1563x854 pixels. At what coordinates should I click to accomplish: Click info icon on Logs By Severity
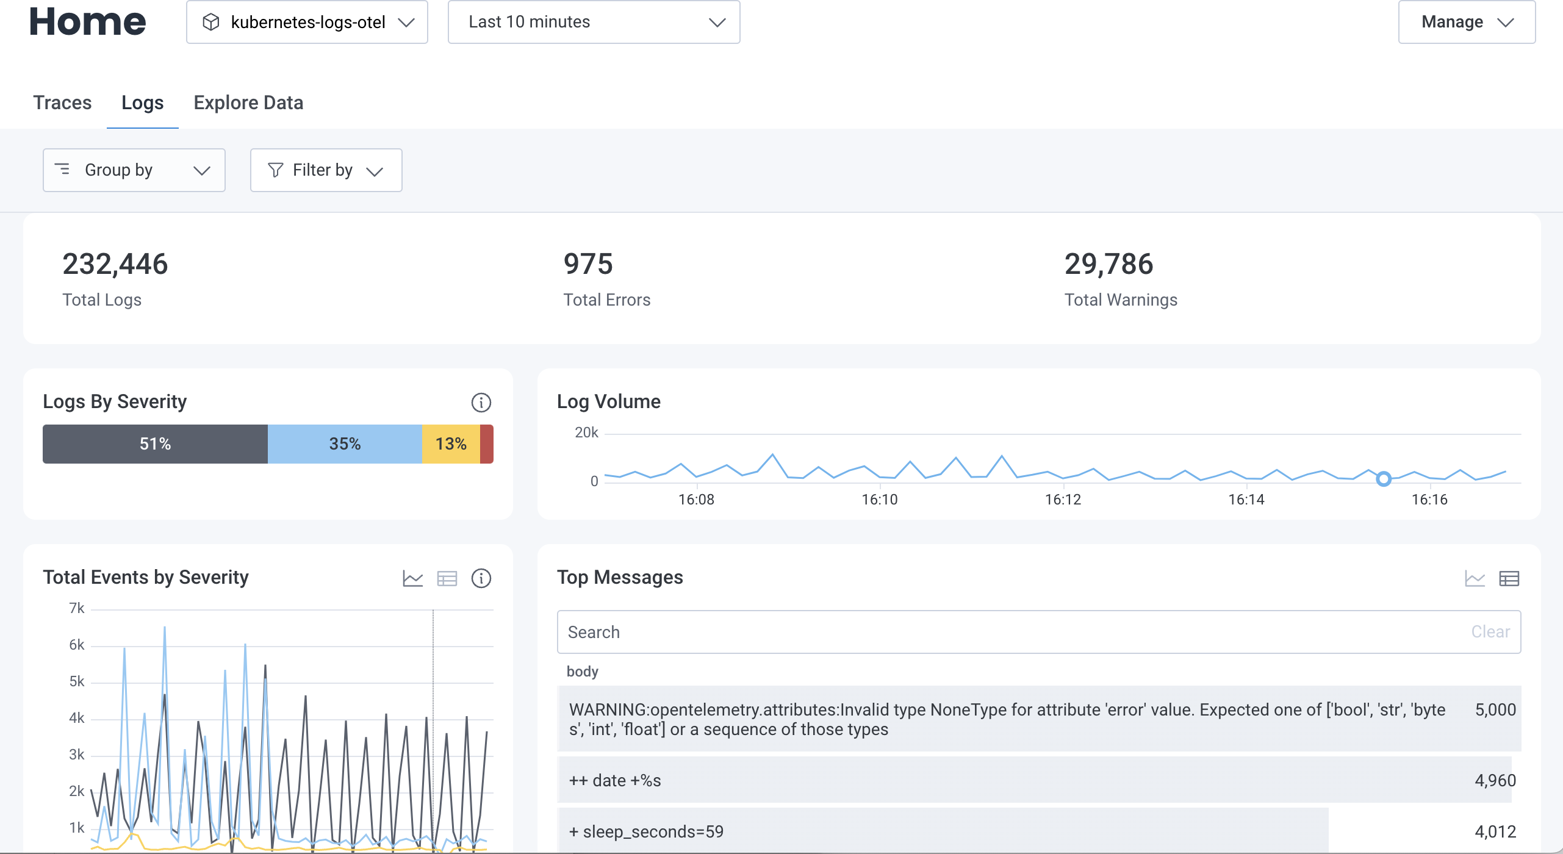pyautogui.click(x=481, y=403)
